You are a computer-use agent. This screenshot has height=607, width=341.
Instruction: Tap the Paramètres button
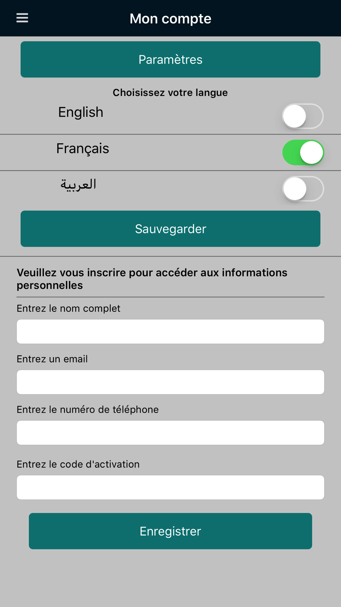[170, 59]
